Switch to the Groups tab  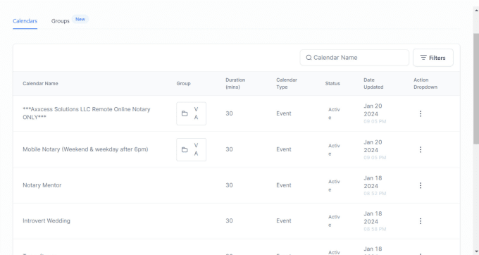point(60,20)
